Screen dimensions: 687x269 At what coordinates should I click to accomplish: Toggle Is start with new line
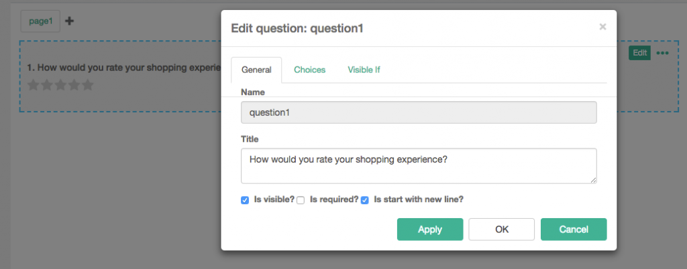364,201
